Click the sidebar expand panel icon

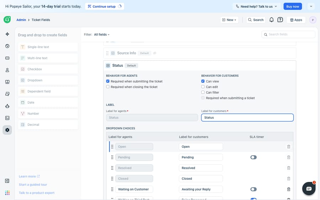click(x=7, y=181)
